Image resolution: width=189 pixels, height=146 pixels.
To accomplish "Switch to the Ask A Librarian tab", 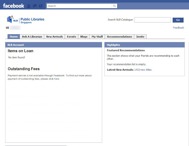I will click(x=32, y=37).
